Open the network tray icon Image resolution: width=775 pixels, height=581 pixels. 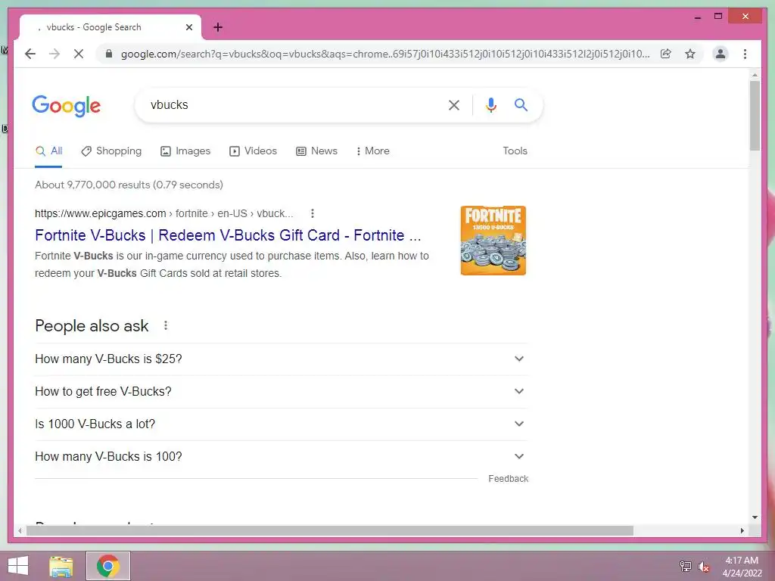point(685,566)
